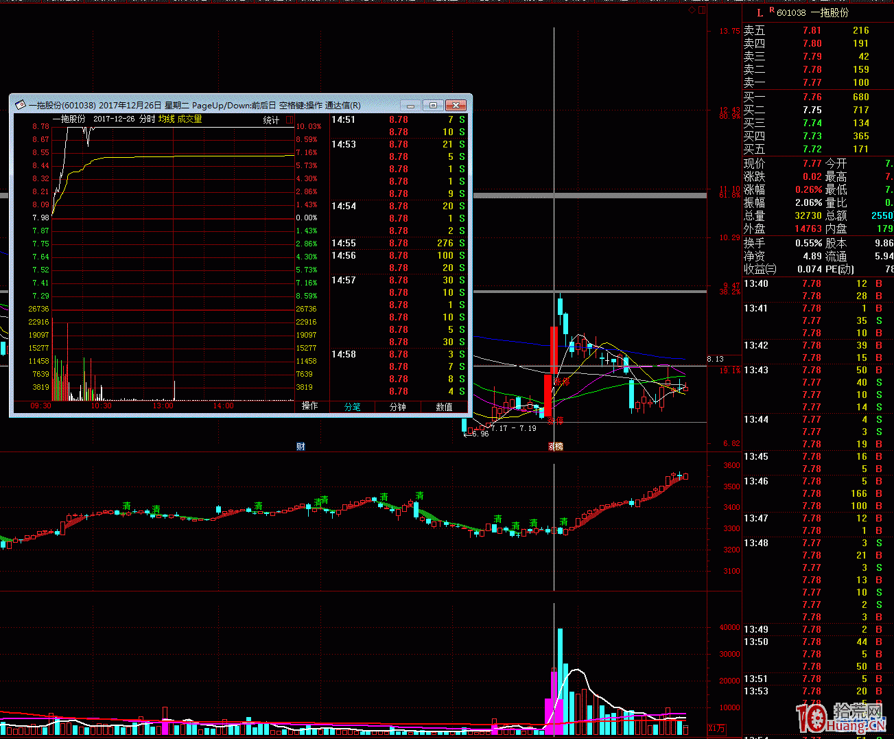
Task: Click the 13:53 time label in tick list
Action: click(x=756, y=691)
